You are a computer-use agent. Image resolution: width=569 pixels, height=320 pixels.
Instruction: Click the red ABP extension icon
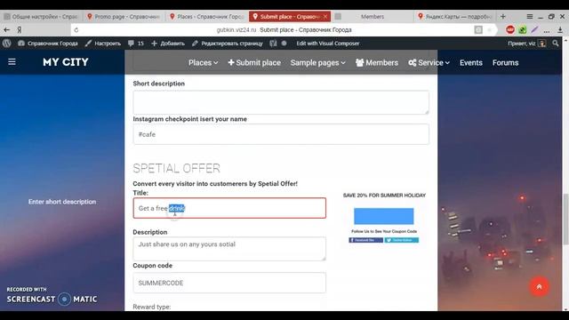click(510, 29)
